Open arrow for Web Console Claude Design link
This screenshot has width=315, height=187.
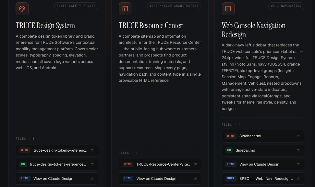298,165
